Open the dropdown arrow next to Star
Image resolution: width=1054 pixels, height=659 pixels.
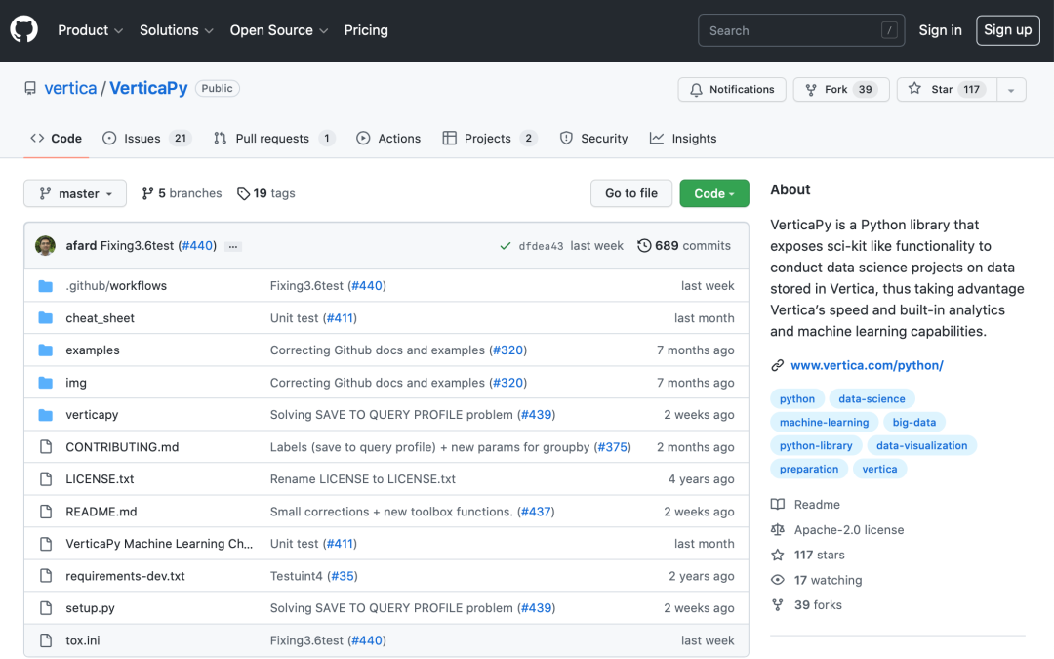[x=1011, y=90]
